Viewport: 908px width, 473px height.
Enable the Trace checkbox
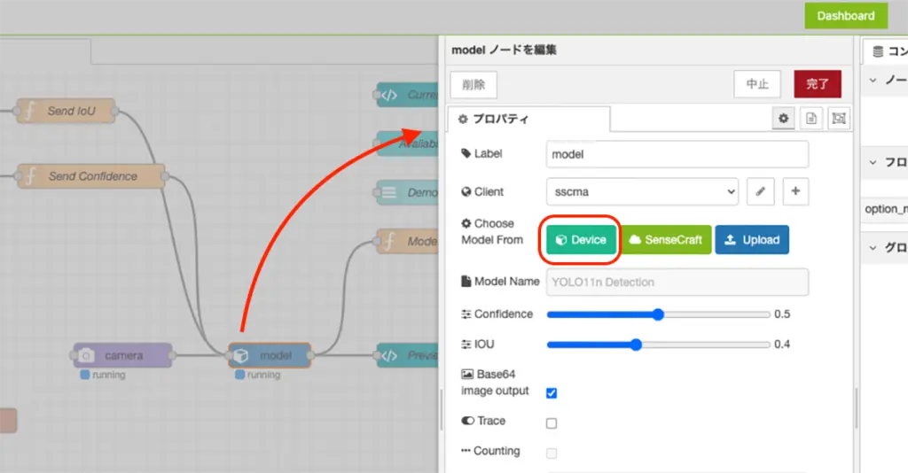(552, 423)
